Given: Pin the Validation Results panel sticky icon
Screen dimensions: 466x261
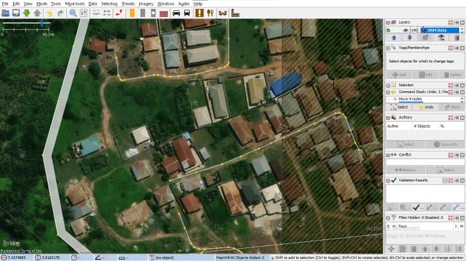Looking at the screenshot, I should [x=456, y=180].
